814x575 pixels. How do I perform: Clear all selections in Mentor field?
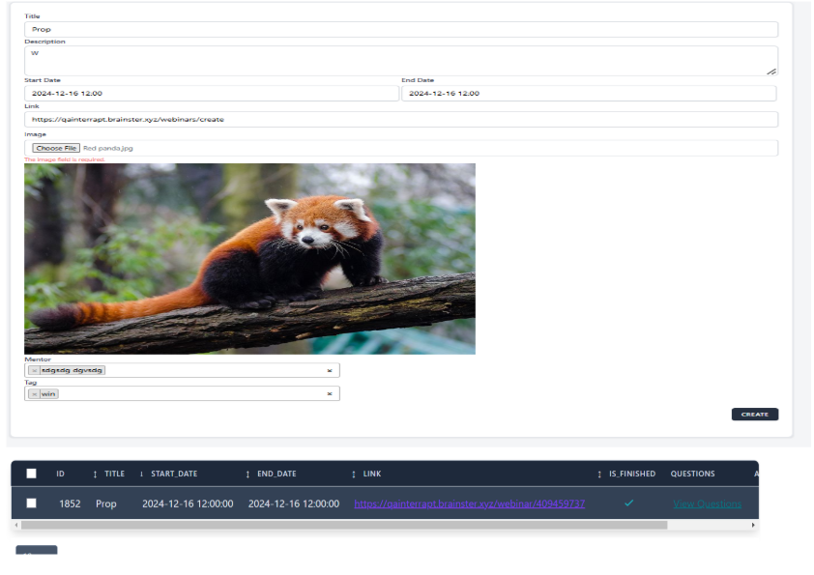pos(329,370)
